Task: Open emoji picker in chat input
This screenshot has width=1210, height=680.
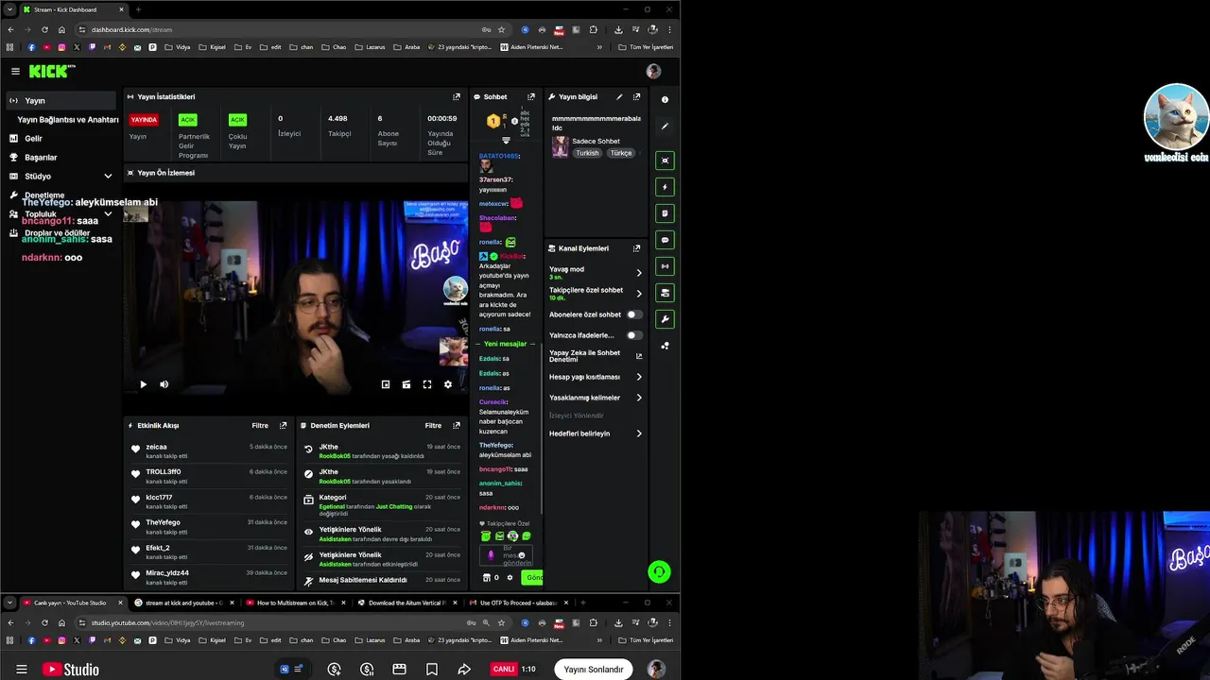Action: click(x=521, y=555)
